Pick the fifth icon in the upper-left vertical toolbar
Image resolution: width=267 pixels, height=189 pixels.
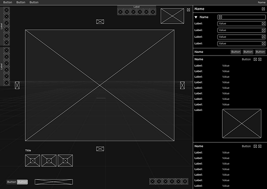coord(7,36)
